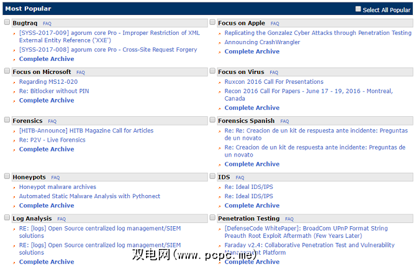
Task: Click bullet beside Re: P2V - Live Forensics
Action: point(14,141)
